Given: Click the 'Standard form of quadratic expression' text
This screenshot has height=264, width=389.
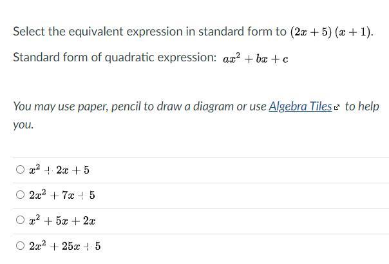Looking at the screenshot, I should (115, 57).
